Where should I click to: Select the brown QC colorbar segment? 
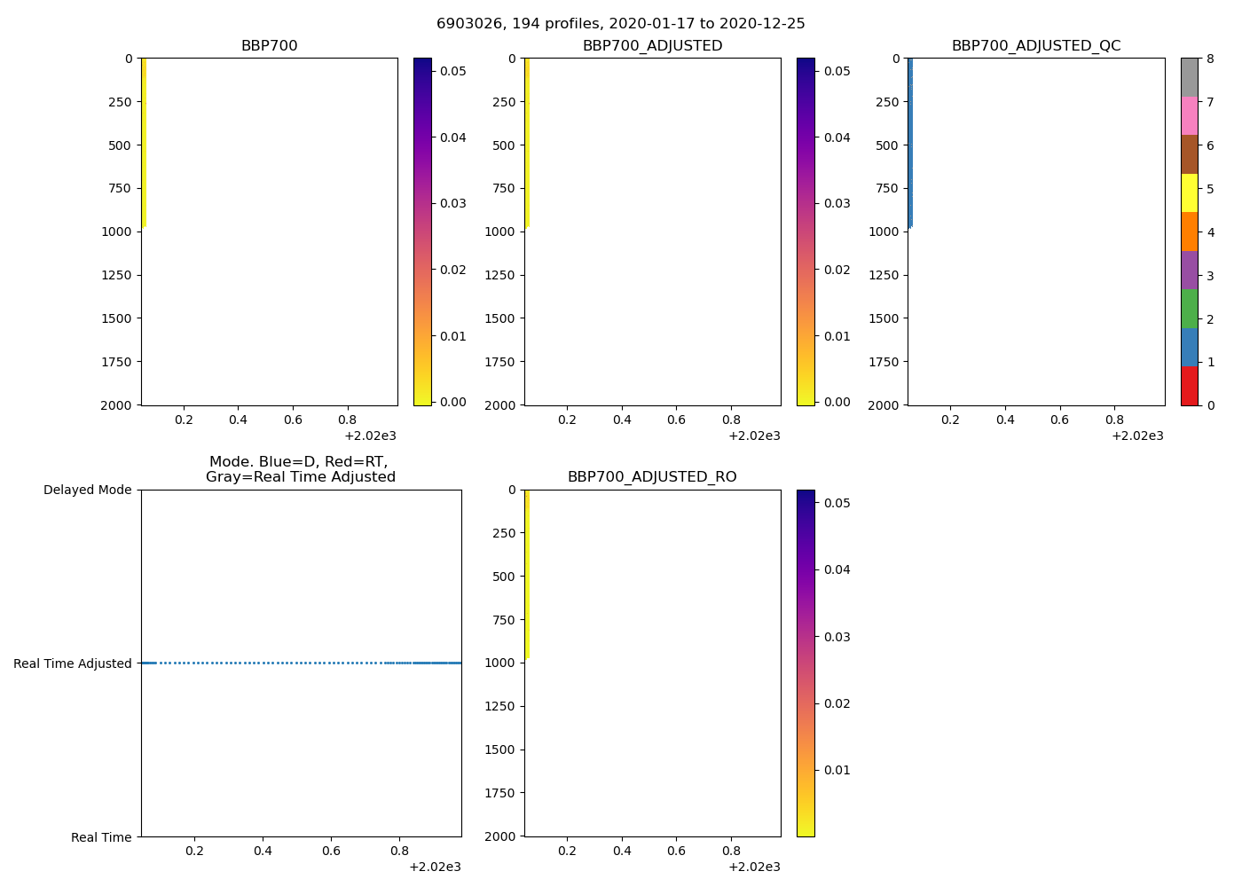coord(1189,154)
